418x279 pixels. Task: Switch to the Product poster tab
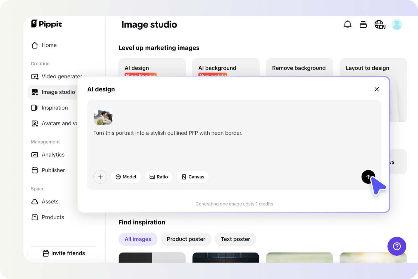(x=186, y=239)
